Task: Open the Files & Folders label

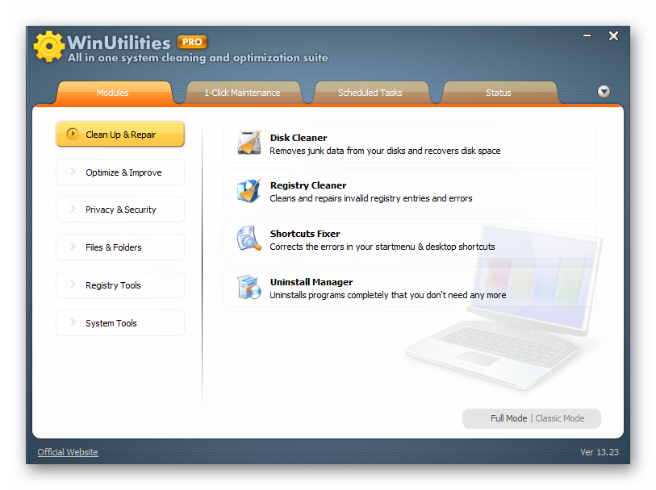Action: tap(114, 247)
